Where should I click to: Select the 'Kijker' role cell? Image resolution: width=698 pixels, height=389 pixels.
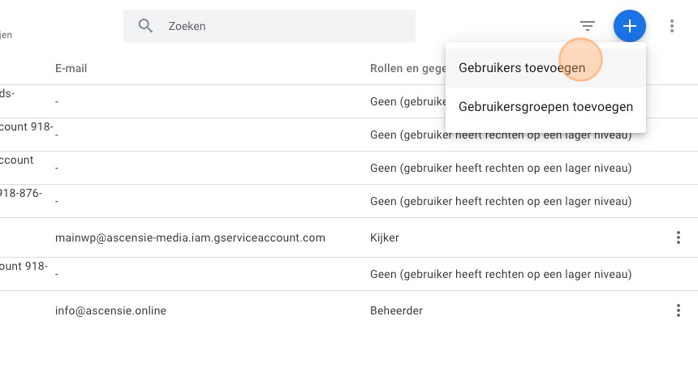(385, 237)
